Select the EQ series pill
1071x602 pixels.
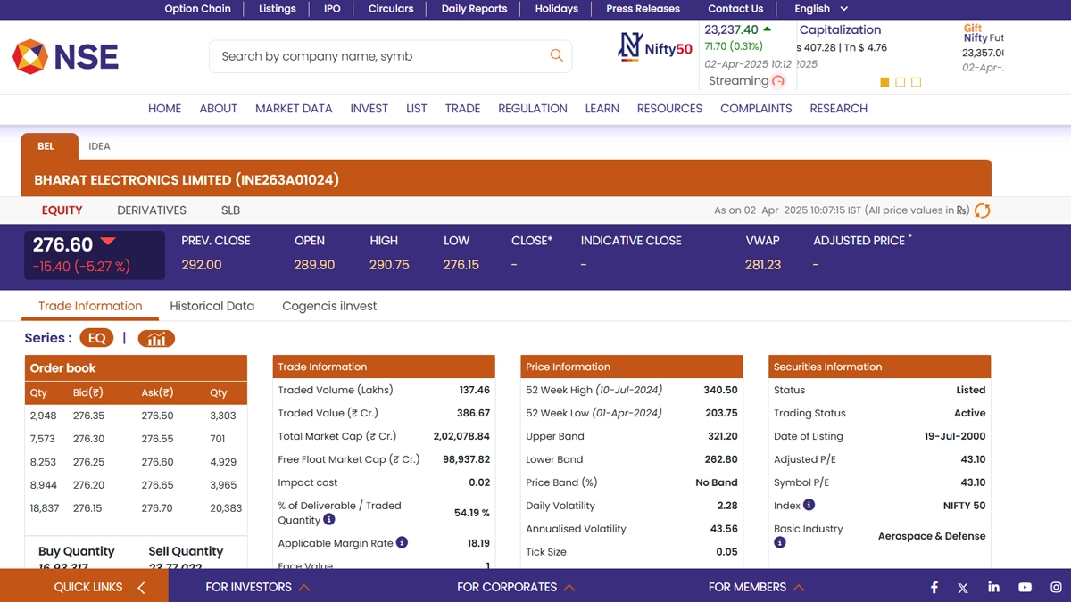coord(96,338)
